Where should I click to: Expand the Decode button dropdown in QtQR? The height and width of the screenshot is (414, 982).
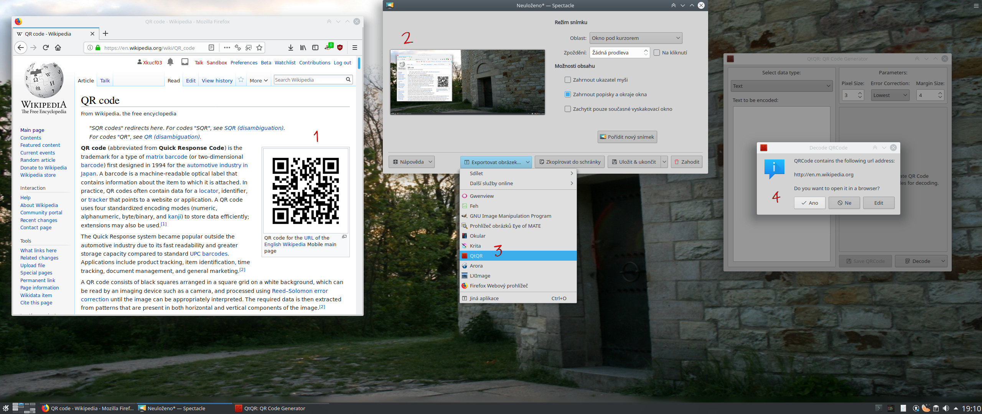pyautogui.click(x=943, y=261)
